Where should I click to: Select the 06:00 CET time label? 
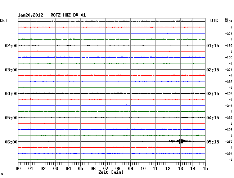point(11,142)
